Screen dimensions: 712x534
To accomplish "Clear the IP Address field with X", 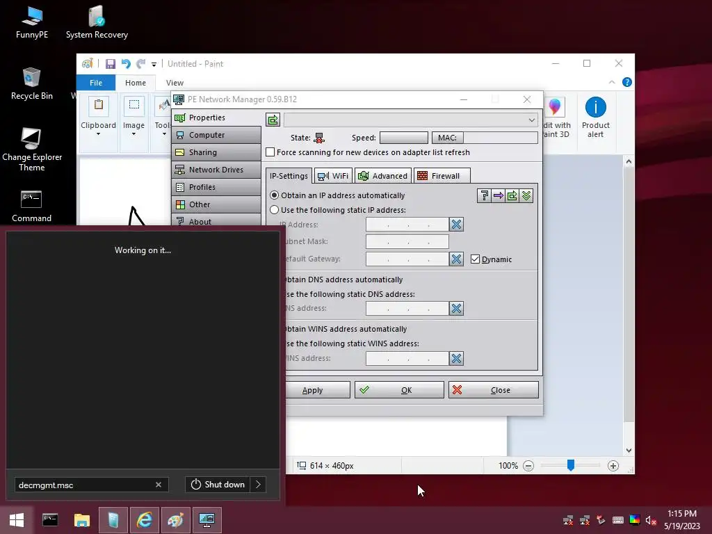I will (x=456, y=225).
